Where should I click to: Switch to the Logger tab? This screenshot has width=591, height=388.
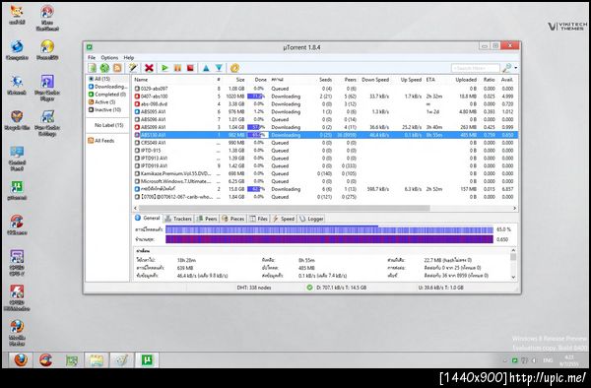click(x=311, y=219)
